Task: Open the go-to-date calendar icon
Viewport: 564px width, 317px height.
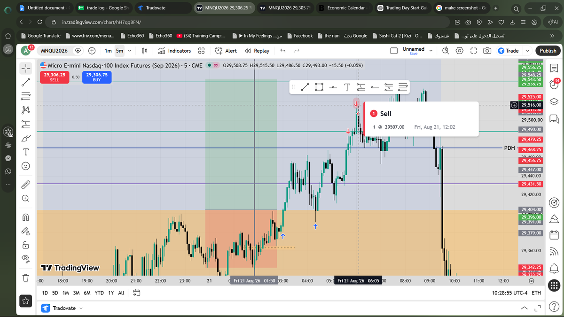Action: pyautogui.click(x=137, y=293)
